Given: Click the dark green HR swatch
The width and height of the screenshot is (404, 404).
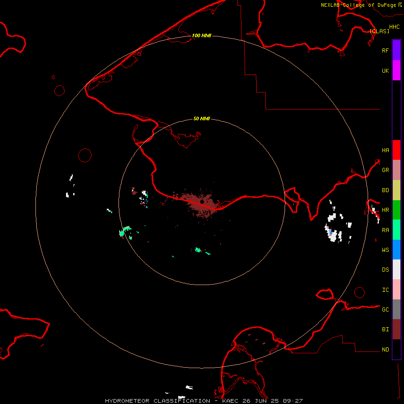Looking at the screenshot, I should click(396, 210).
